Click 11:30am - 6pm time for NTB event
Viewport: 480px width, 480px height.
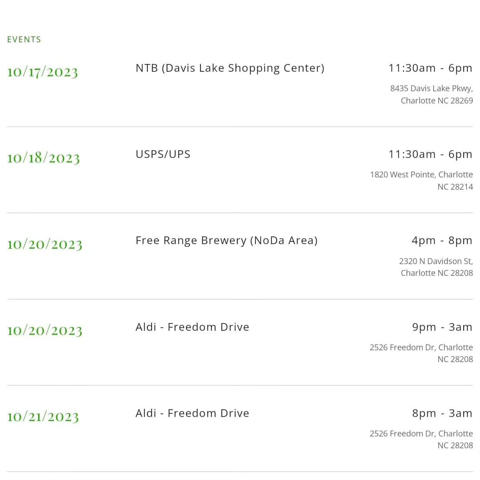pos(431,68)
